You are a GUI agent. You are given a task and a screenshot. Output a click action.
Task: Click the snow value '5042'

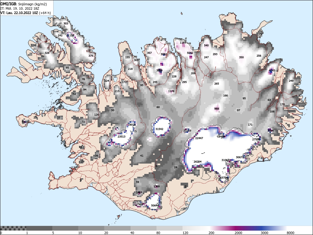click(x=190, y=53)
